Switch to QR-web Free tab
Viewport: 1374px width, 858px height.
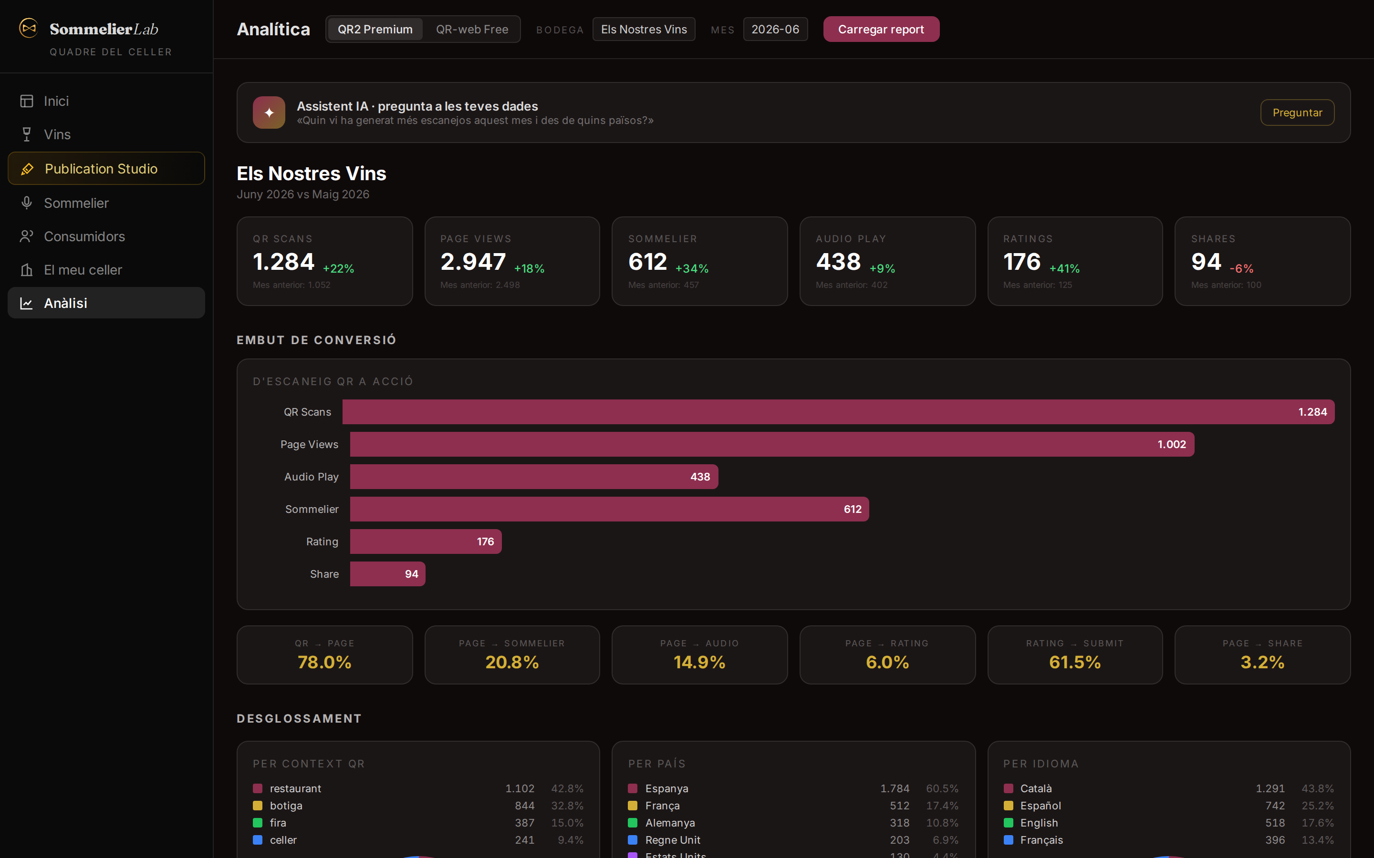pyautogui.click(x=472, y=29)
